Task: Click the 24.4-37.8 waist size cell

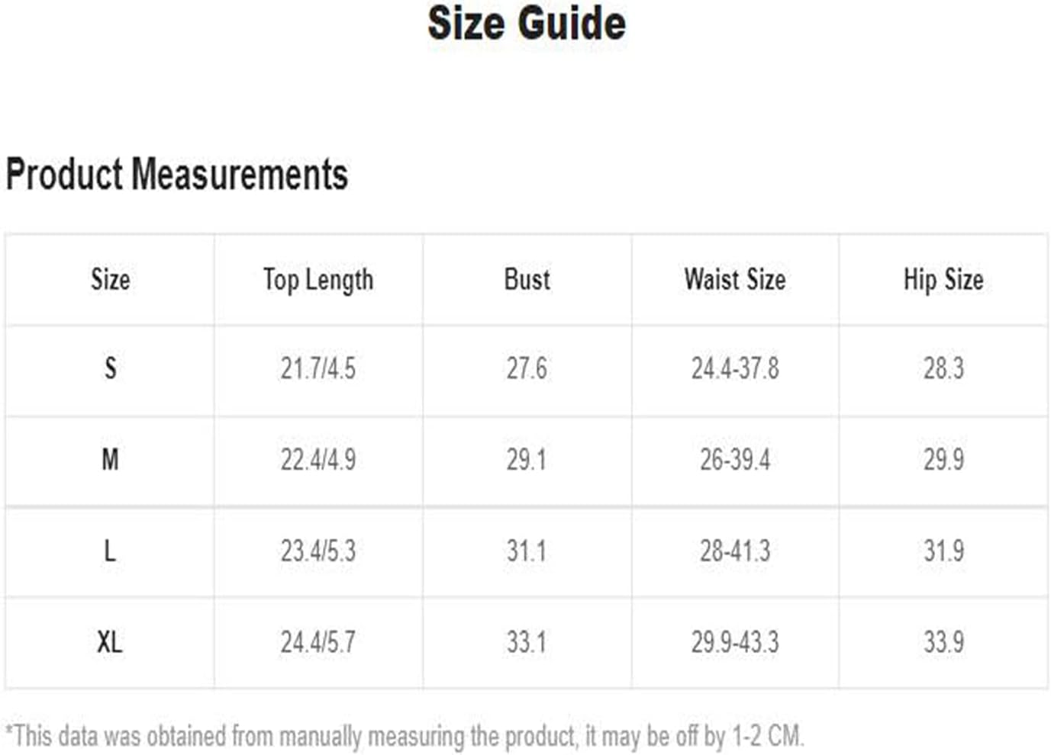Action: coord(735,369)
